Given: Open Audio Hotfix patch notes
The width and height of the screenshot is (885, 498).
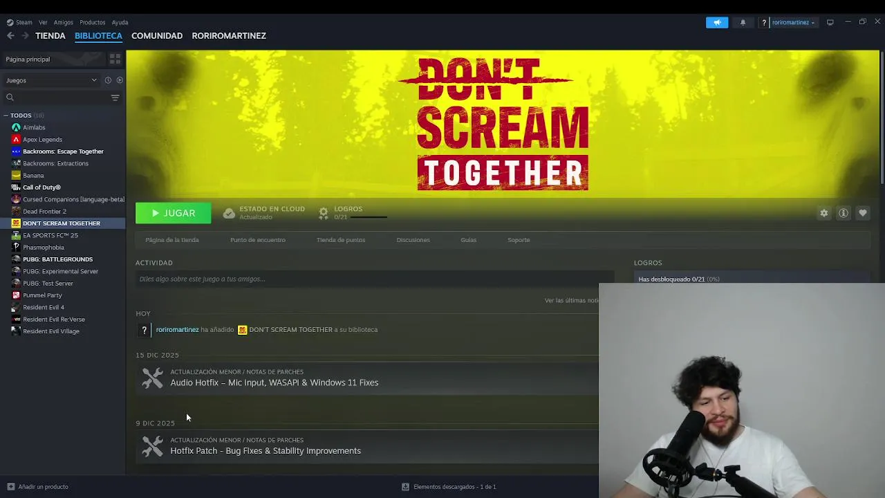Looking at the screenshot, I should (274, 382).
